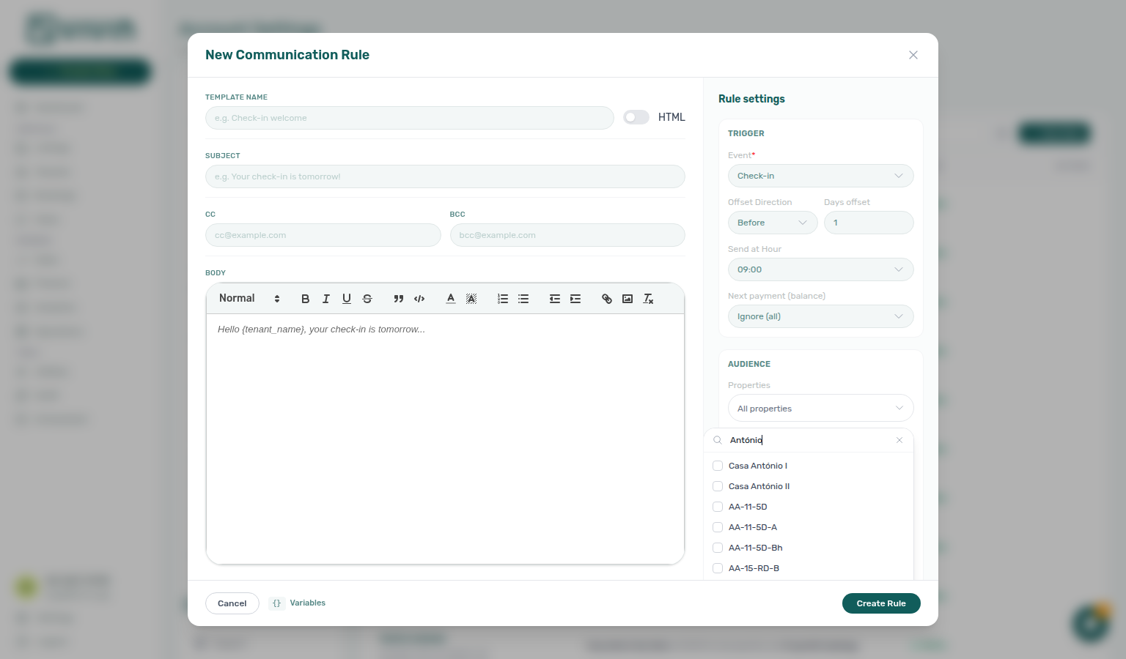Screen dimensions: 1126x659
Task: Click the search magnifier icon
Action: (x=718, y=440)
